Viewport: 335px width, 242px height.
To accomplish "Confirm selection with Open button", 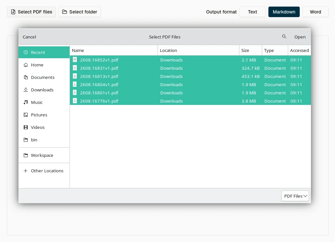I will click(300, 37).
